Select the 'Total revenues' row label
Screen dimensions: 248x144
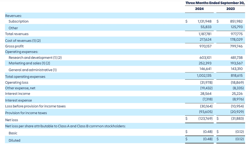point(17,34)
